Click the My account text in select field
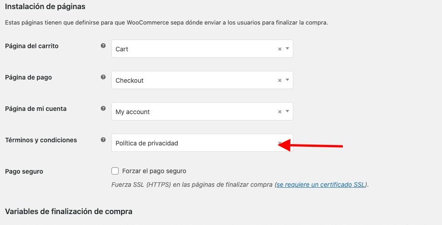 point(132,112)
